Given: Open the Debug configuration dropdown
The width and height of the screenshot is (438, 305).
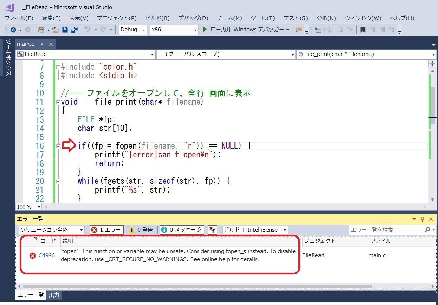Looking at the screenshot, I should click(133, 30).
